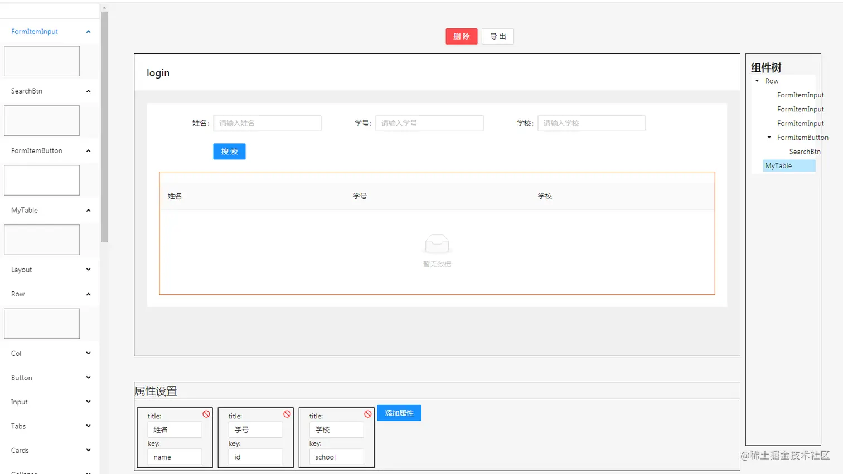Focus the 学号 input field
The width and height of the screenshot is (843, 474).
coord(429,123)
